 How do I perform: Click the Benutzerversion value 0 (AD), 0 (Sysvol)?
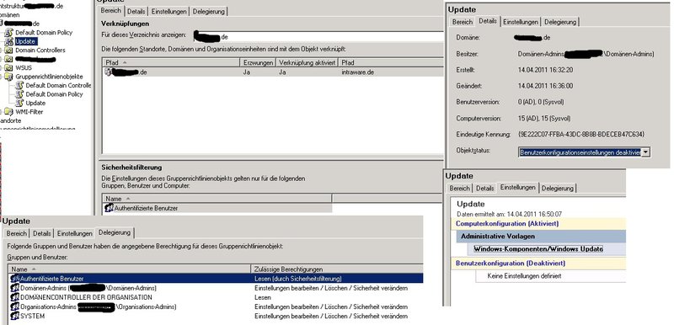click(541, 102)
